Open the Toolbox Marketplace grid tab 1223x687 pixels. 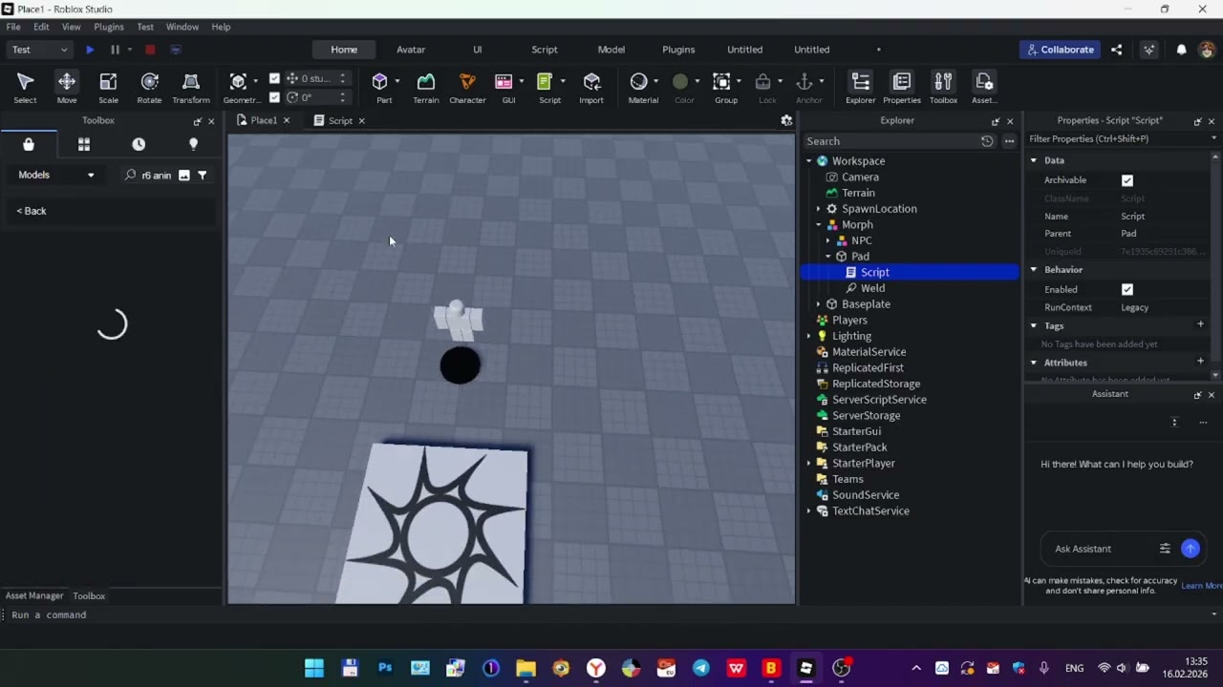[84, 144]
